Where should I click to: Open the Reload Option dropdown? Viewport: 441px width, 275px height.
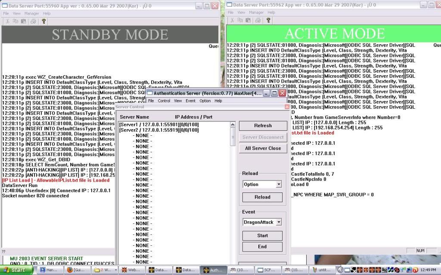tap(278, 184)
